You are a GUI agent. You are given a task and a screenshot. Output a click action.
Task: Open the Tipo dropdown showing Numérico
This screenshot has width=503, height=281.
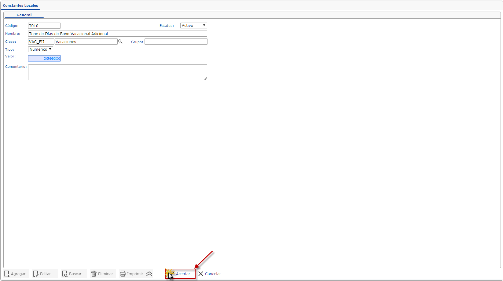coord(41,49)
